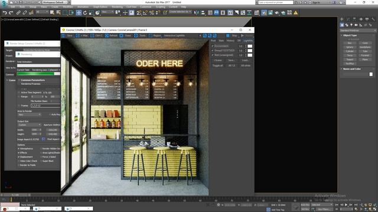Open the Create panel plus tab
Screen dimensions: 378x212
(342, 19)
